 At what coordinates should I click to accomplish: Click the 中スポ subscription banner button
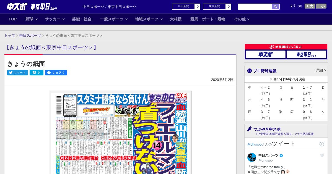[266, 55]
